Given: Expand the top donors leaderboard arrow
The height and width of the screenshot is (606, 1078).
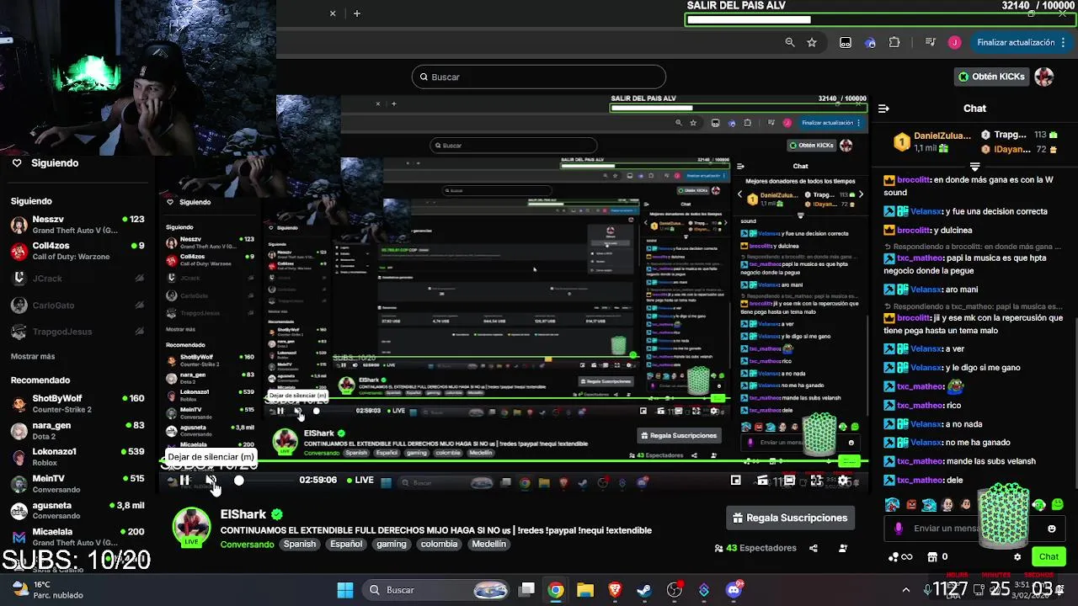Looking at the screenshot, I should click(974, 167).
